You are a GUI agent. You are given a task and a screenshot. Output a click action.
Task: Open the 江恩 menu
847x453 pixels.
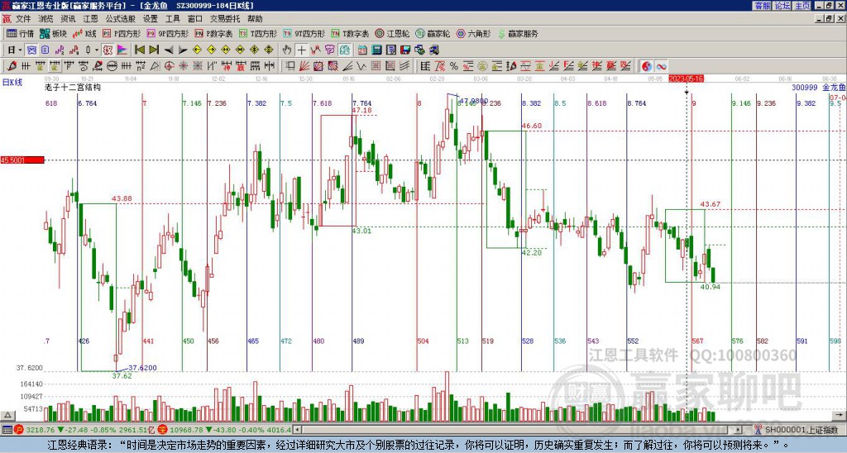(90, 19)
